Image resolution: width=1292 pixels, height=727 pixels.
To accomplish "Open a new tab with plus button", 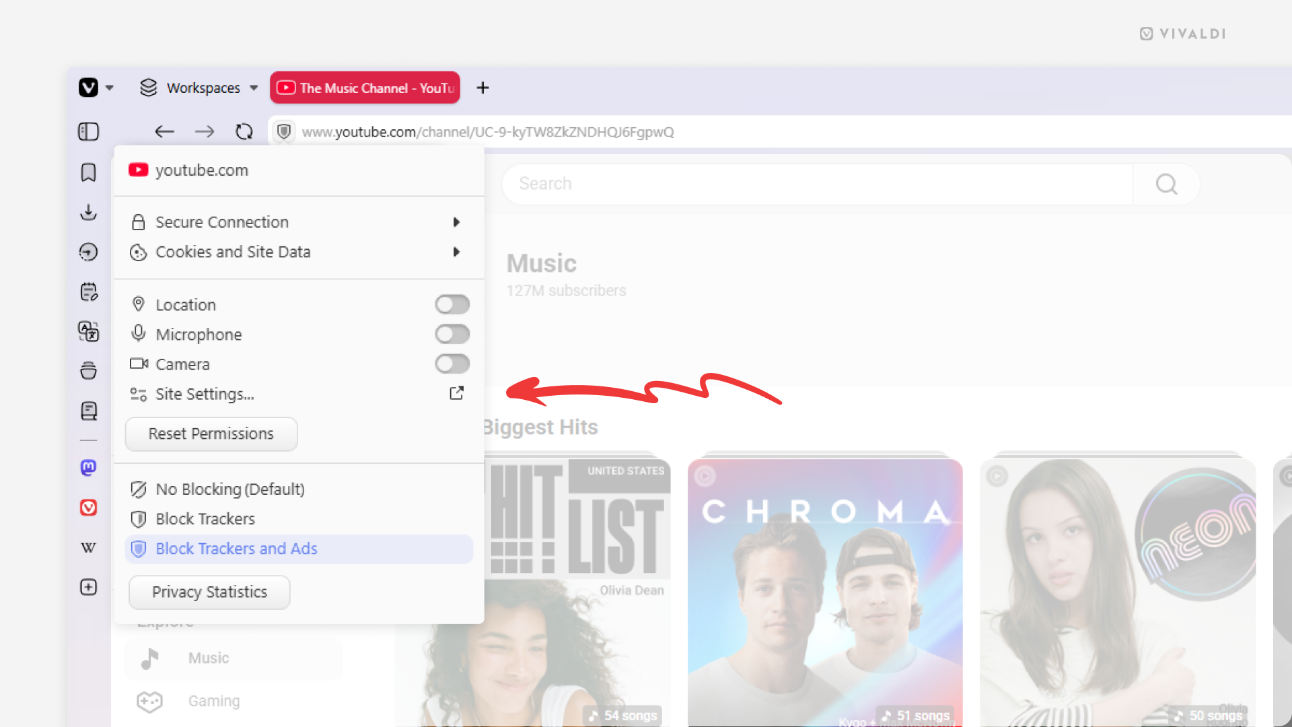I will [x=482, y=88].
